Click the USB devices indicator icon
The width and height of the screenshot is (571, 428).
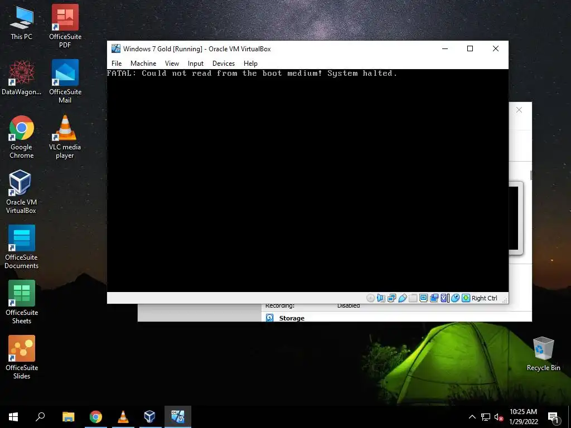tap(402, 299)
